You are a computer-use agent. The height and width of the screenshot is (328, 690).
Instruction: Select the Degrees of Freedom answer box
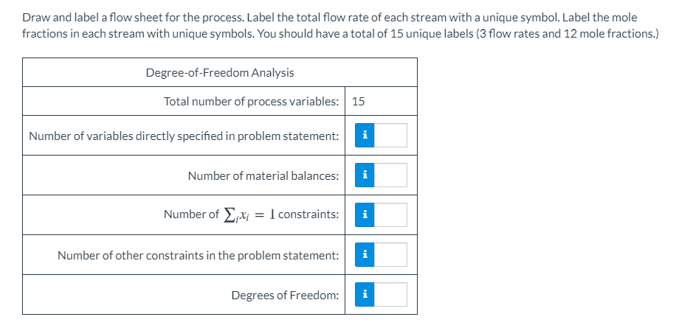389,295
